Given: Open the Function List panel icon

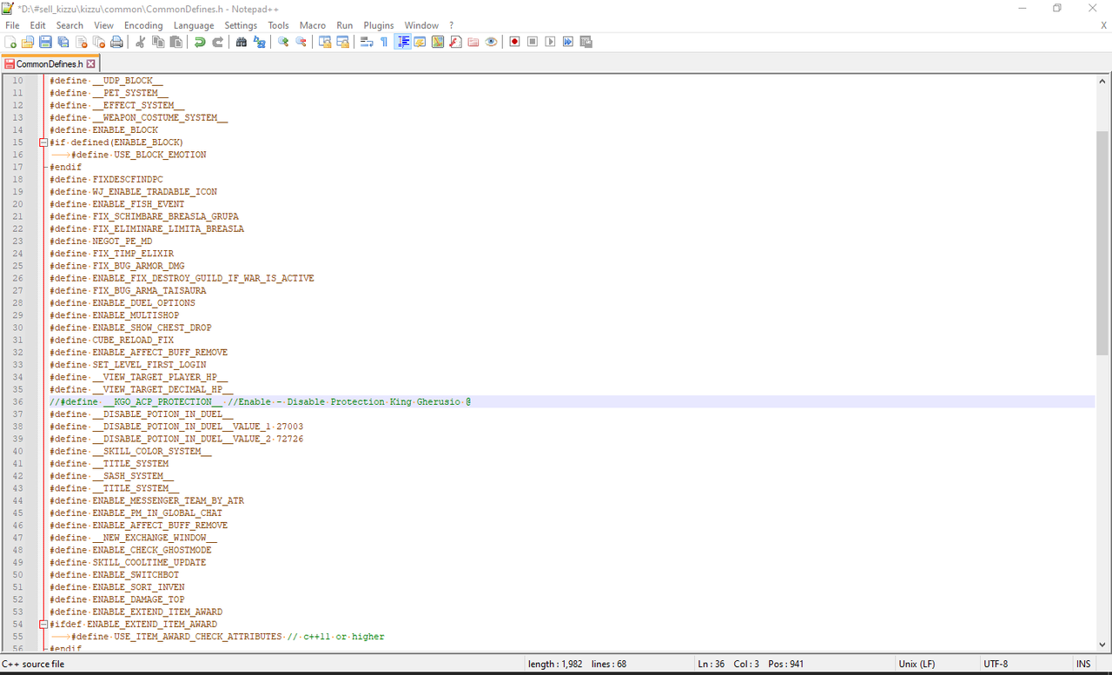Looking at the screenshot, I should (x=455, y=42).
